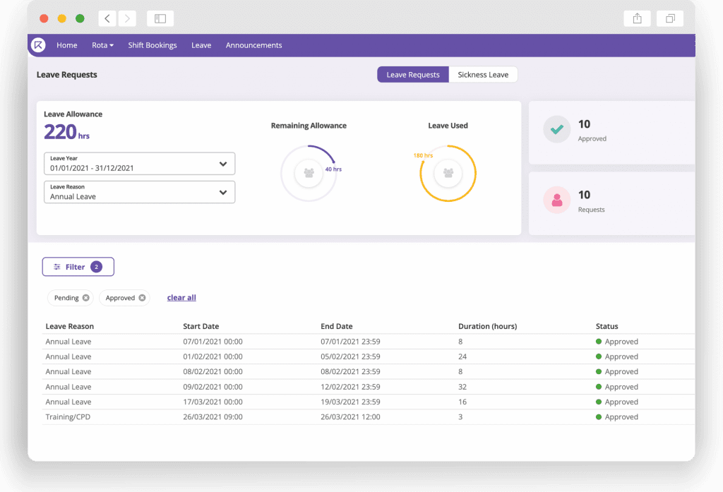Go to Shift Bookings in the navbar
This screenshot has height=492, width=723.
click(x=153, y=45)
